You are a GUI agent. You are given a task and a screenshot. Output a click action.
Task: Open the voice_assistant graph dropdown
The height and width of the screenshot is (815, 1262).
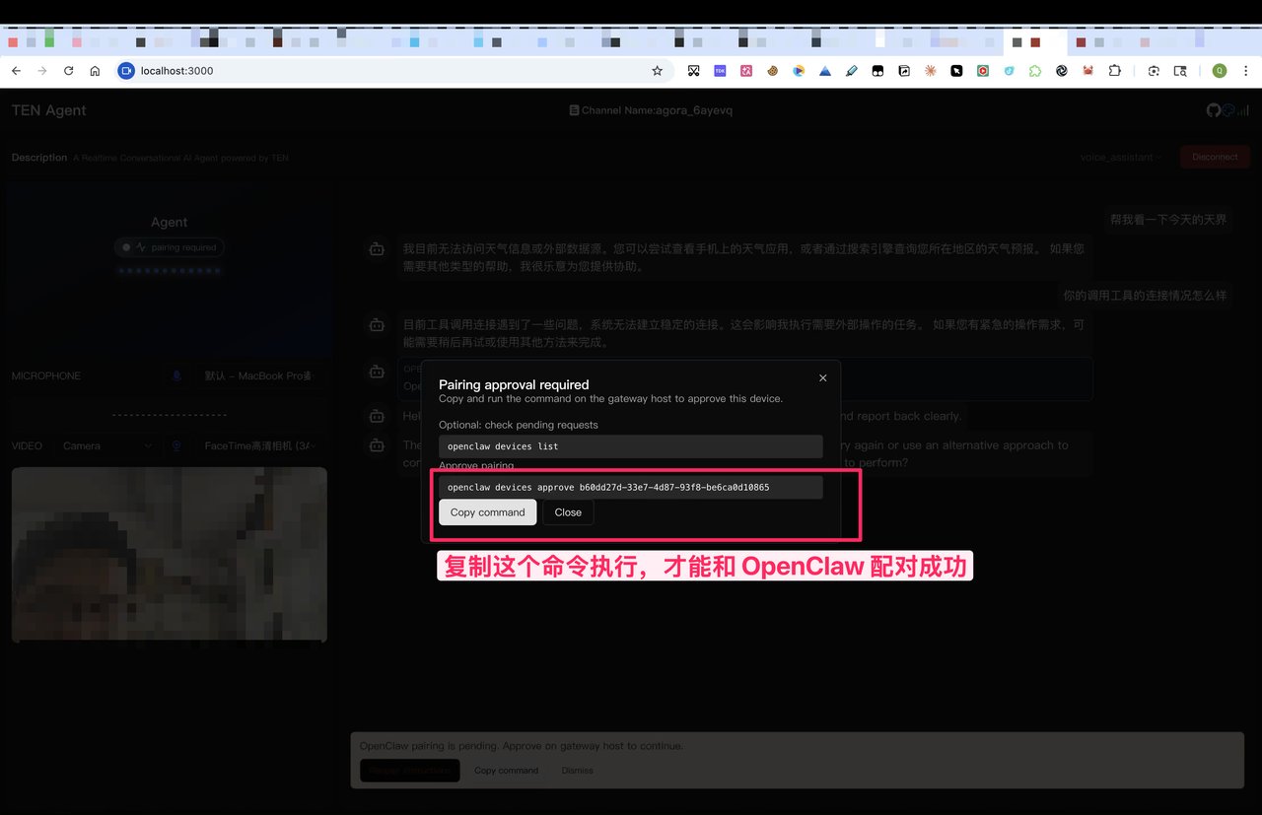coord(1121,157)
